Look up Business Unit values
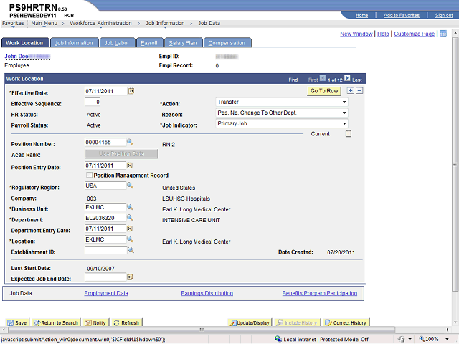Image resolution: width=459 pixels, height=344 pixels. pos(130,207)
